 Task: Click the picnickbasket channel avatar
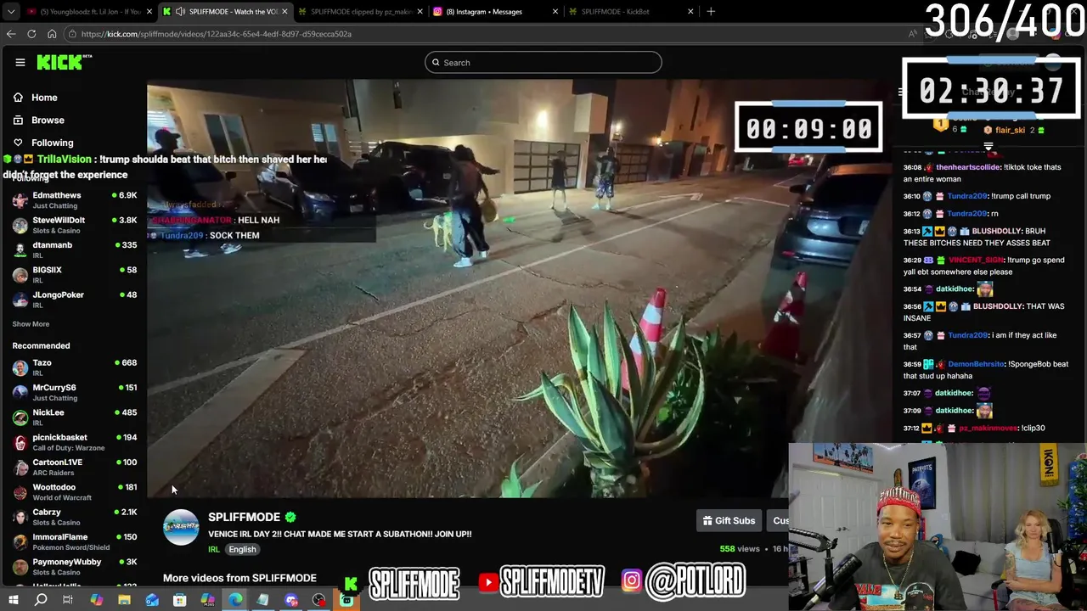point(20,442)
